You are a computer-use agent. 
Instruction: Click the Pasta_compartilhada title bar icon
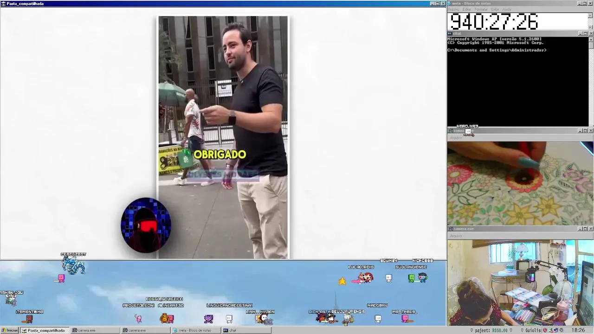pyautogui.click(x=3, y=3)
